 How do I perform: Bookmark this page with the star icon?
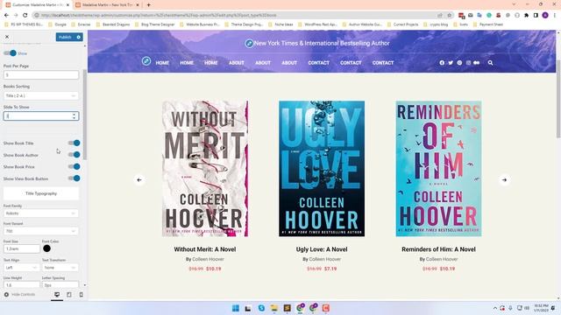point(450,16)
